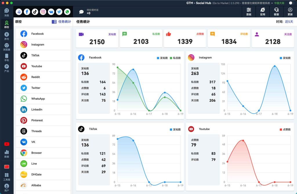Open the 用户 user sidebar icon
This screenshot has width=297, height=194.
tap(7, 188)
